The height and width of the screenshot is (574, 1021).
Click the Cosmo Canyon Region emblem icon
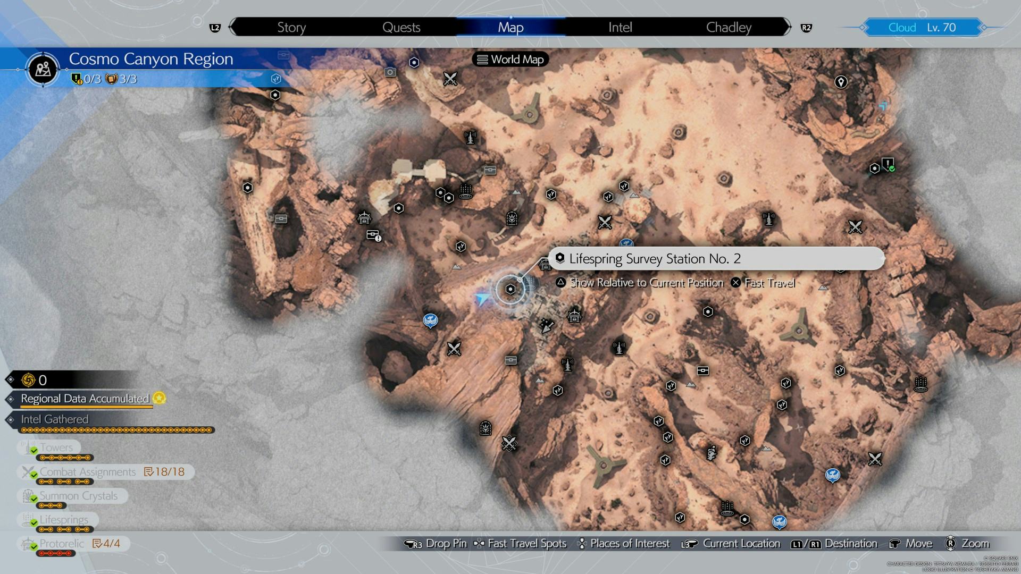tap(43, 69)
